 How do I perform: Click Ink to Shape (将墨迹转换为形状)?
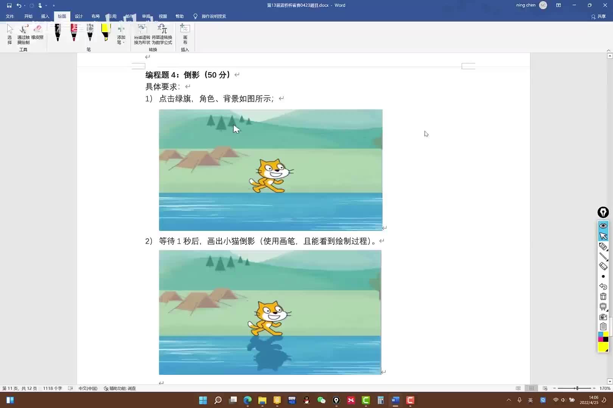(142, 34)
